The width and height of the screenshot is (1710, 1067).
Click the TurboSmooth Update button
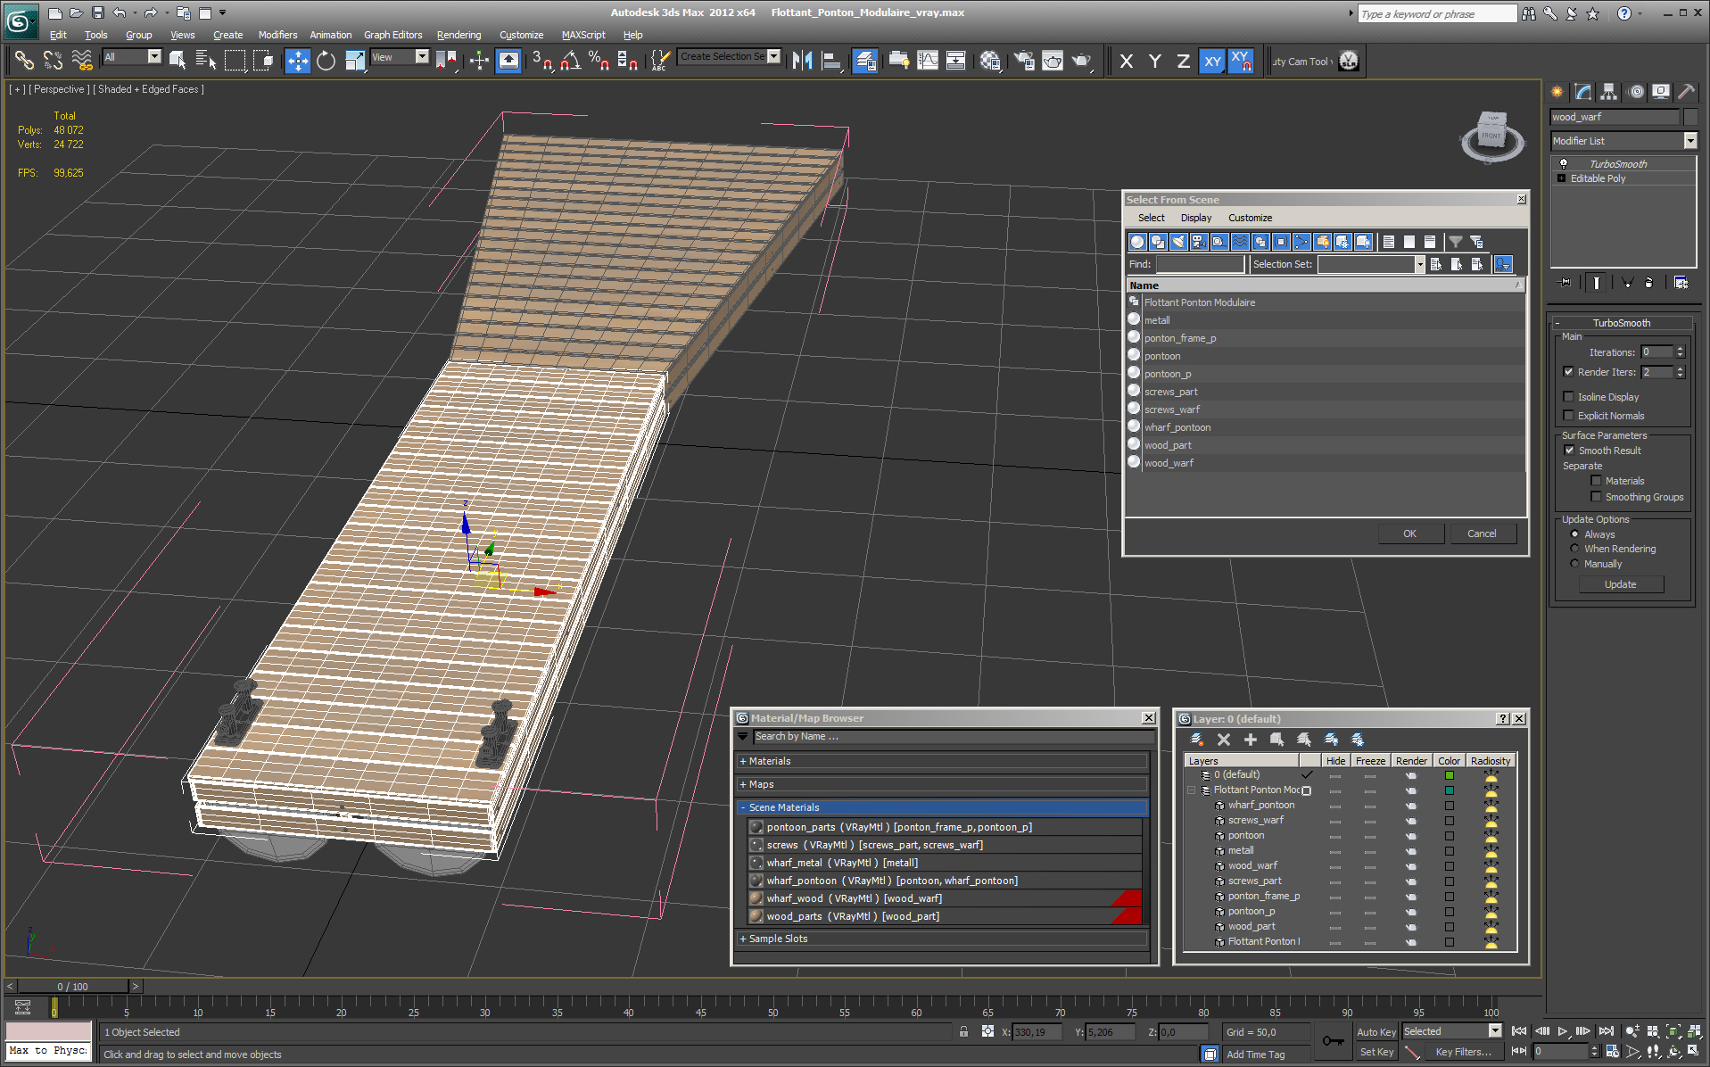[x=1620, y=584]
